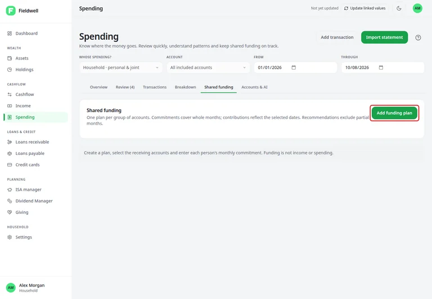Switch to the Review (4) tab
432x299 pixels.
click(x=125, y=87)
